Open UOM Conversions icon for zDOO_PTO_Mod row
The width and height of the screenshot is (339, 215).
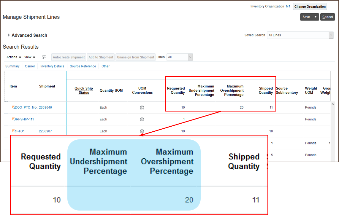pos(142,107)
